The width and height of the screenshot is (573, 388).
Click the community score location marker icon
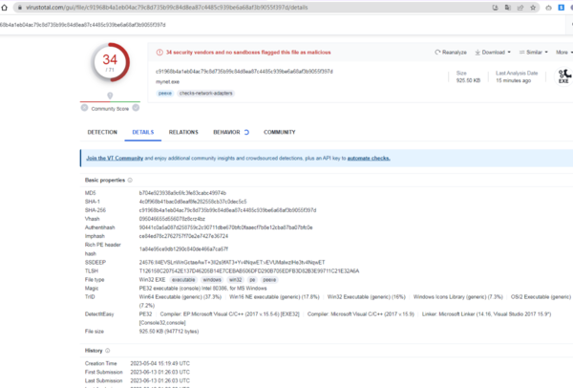[x=110, y=96]
